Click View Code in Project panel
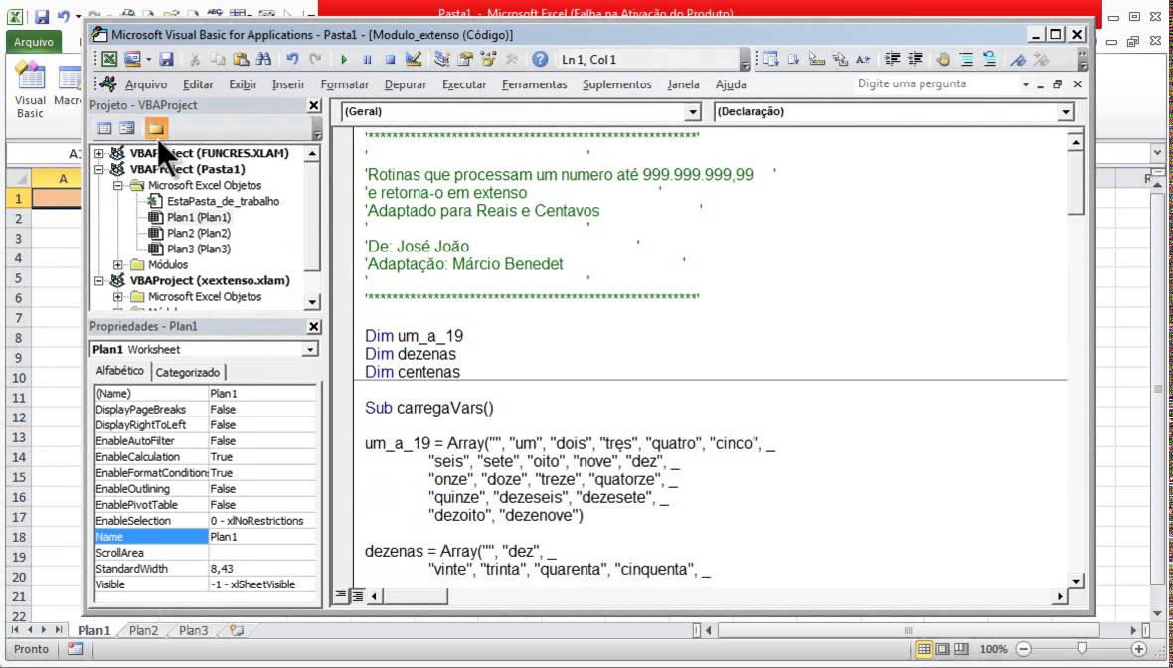Viewport: 1173px width, 668px height. click(104, 128)
